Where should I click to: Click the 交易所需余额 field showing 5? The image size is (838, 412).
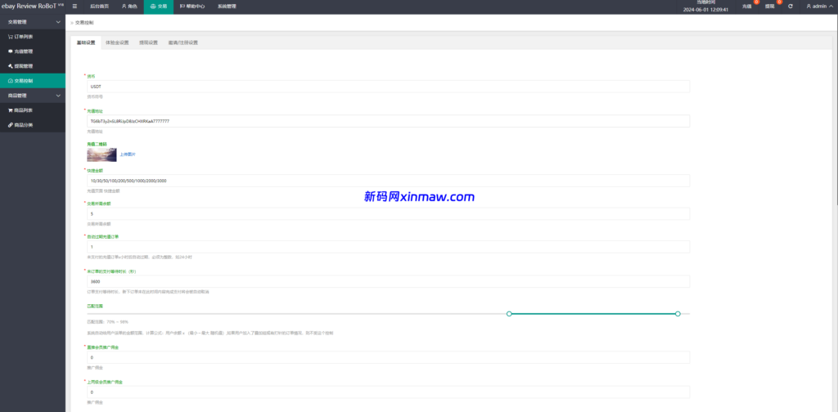point(389,213)
